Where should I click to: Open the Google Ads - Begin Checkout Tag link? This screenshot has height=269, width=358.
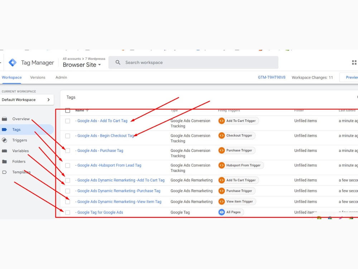pyautogui.click(x=105, y=136)
